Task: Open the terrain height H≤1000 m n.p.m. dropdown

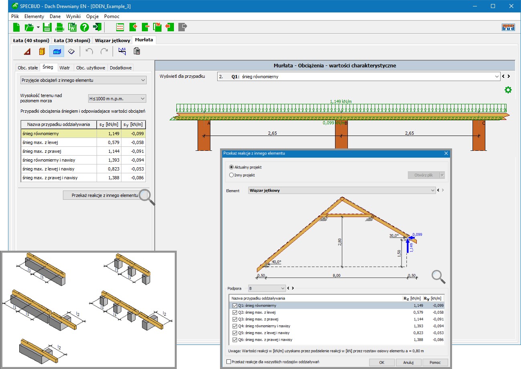Action: (x=117, y=98)
